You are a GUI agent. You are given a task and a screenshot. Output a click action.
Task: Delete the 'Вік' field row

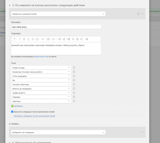click(x=74, y=80)
